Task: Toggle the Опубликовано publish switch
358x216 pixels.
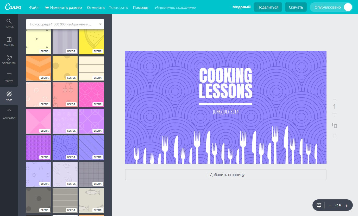Action: pyautogui.click(x=348, y=7)
